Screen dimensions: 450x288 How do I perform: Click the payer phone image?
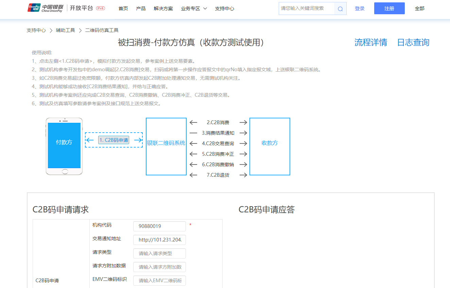[x=64, y=146]
